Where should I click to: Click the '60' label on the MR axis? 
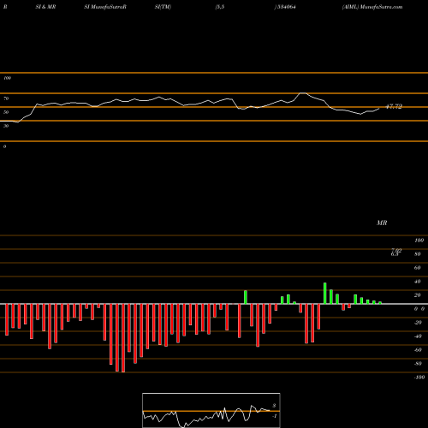pos(418,268)
